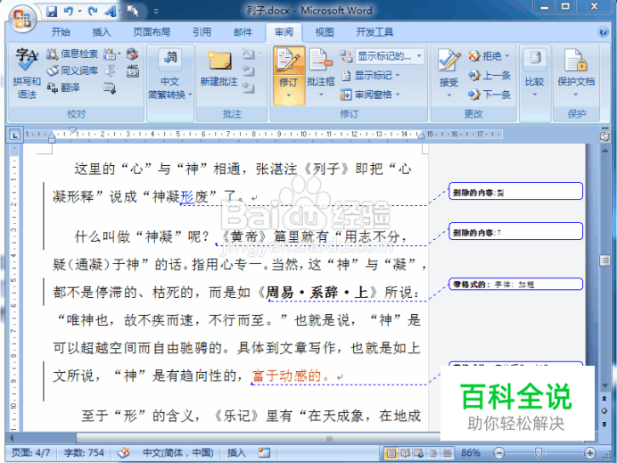Select Web Layout view button

click(x=419, y=453)
